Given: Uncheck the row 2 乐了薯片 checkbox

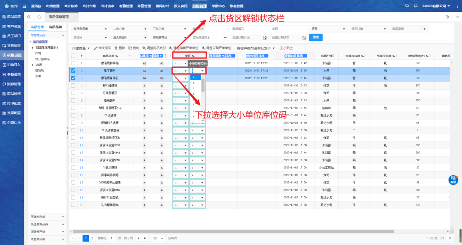Looking at the screenshot, I should pyautogui.click(x=73, y=71).
